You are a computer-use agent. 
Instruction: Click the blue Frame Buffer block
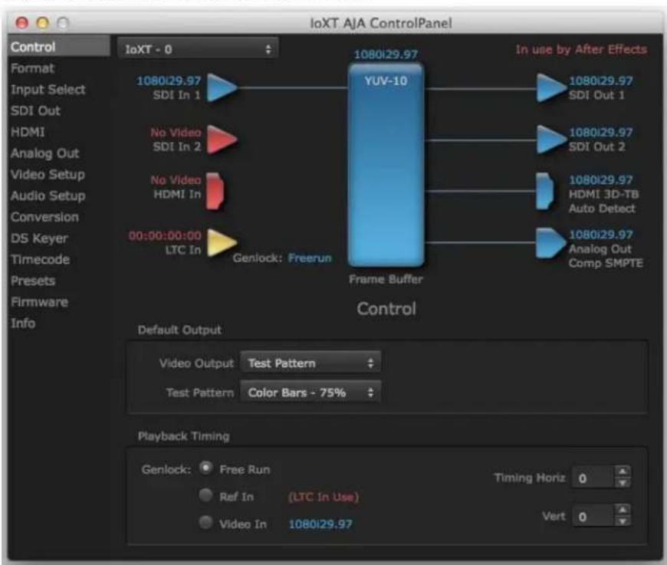pos(386,165)
